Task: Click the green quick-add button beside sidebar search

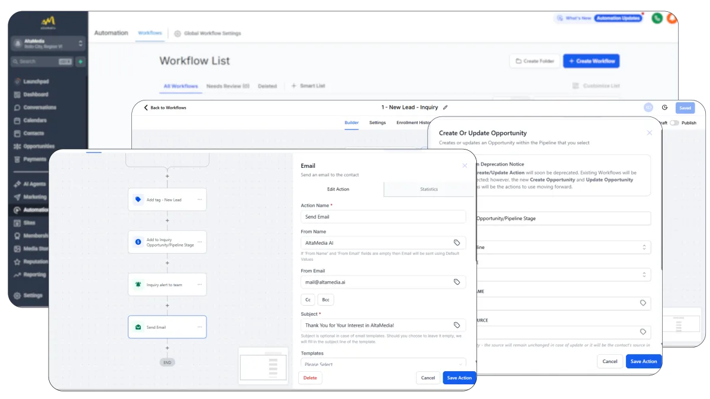Action: (x=80, y=61)
